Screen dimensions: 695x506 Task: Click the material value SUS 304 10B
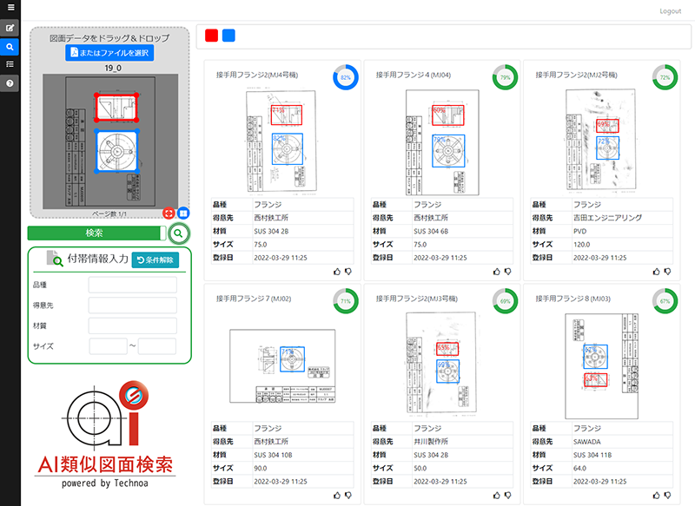tap(273, 455)
